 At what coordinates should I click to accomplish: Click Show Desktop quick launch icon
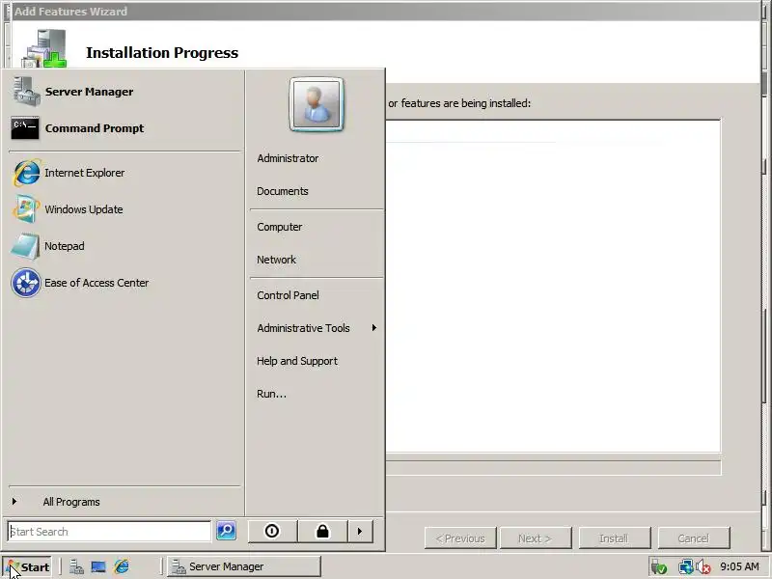point(98,567)
